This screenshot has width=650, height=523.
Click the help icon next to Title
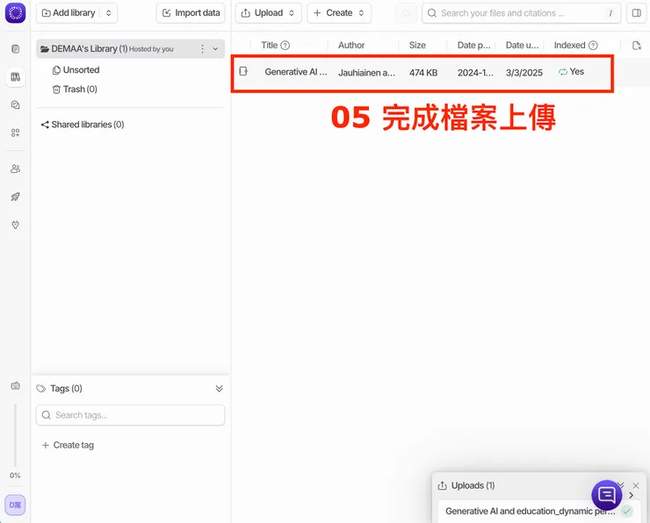pos(285,45)
